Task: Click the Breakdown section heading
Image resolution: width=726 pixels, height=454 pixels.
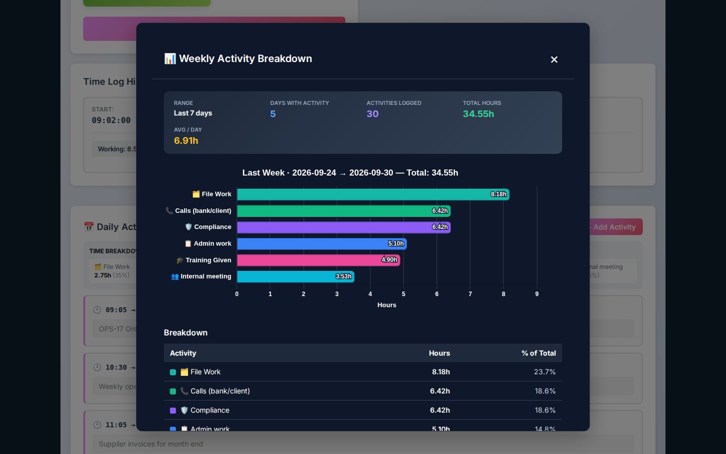Action: [186, 333]
